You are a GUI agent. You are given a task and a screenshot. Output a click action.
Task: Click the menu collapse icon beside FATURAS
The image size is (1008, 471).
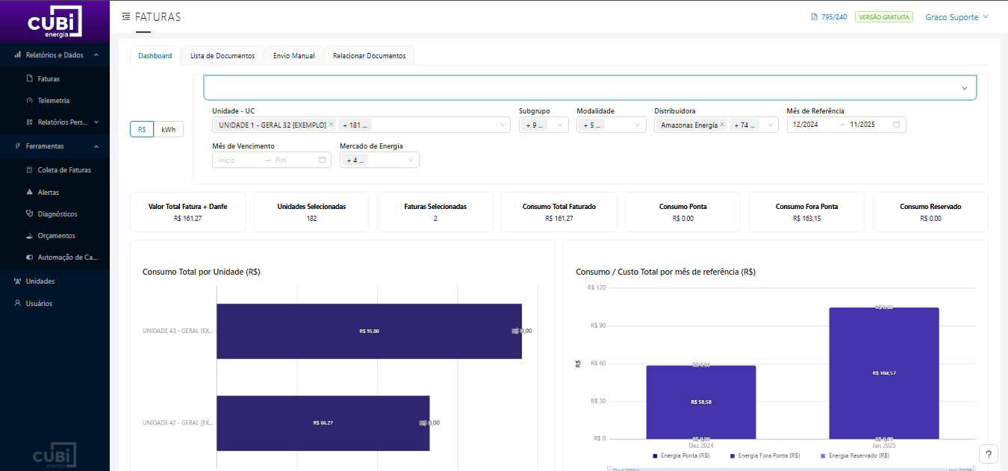(125, 16)
